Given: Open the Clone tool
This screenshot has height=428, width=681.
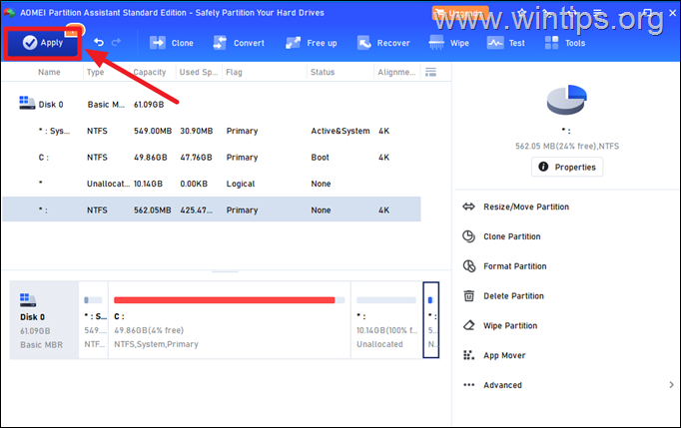Looking at the screenshot, I should tap(172, 43).
